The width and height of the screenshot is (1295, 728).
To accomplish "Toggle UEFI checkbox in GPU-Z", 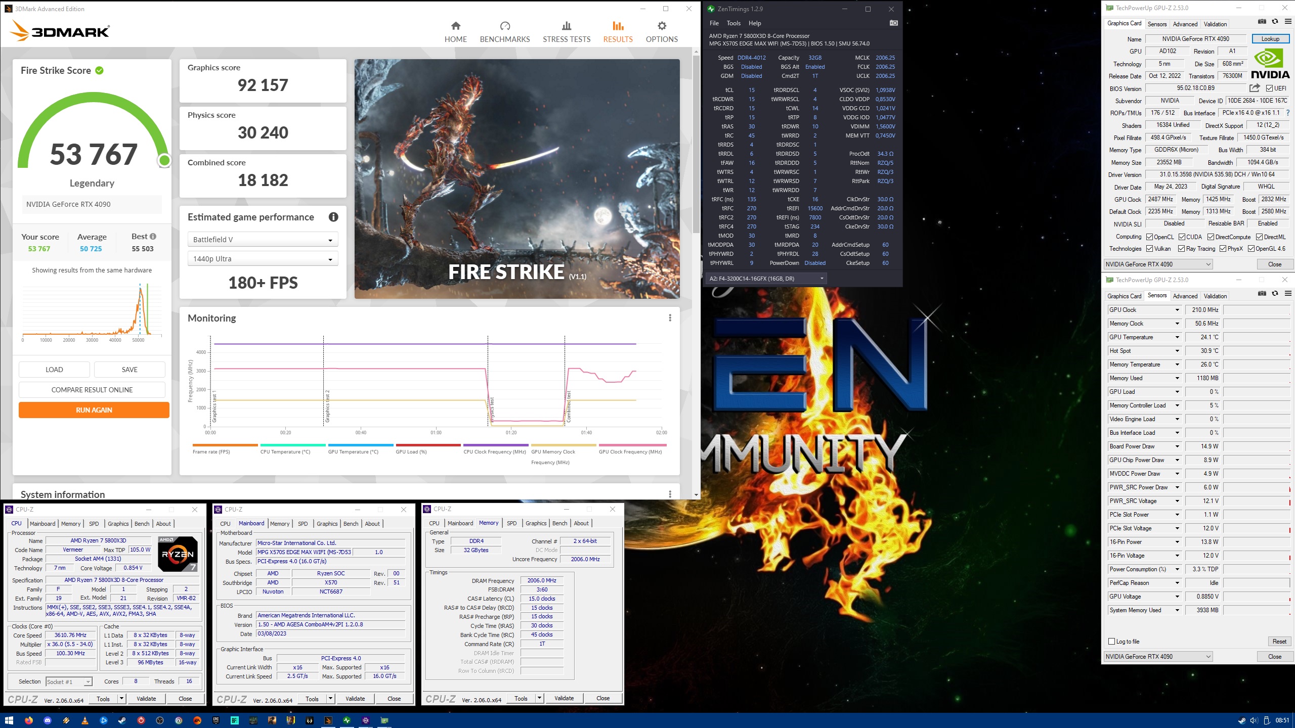I will [1269, 88].
